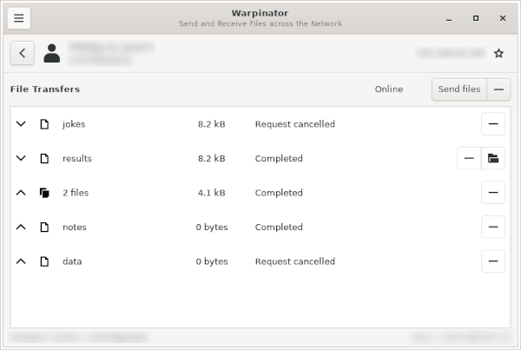Image resolution: width=521 pixels, height=350 pixels.
Task: Click Request cancelled status on data row
Action: (x=295, y=261)
